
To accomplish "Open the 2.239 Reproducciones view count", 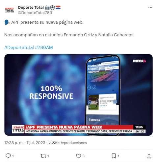I will tap(67, 143).
